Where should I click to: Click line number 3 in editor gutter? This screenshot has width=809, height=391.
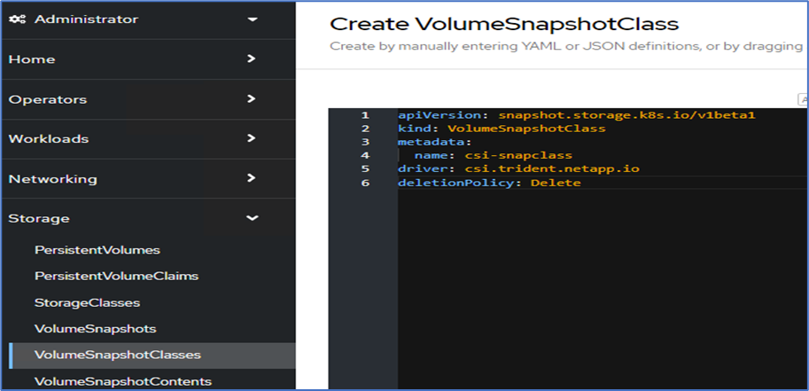click(x=365, y=142)
